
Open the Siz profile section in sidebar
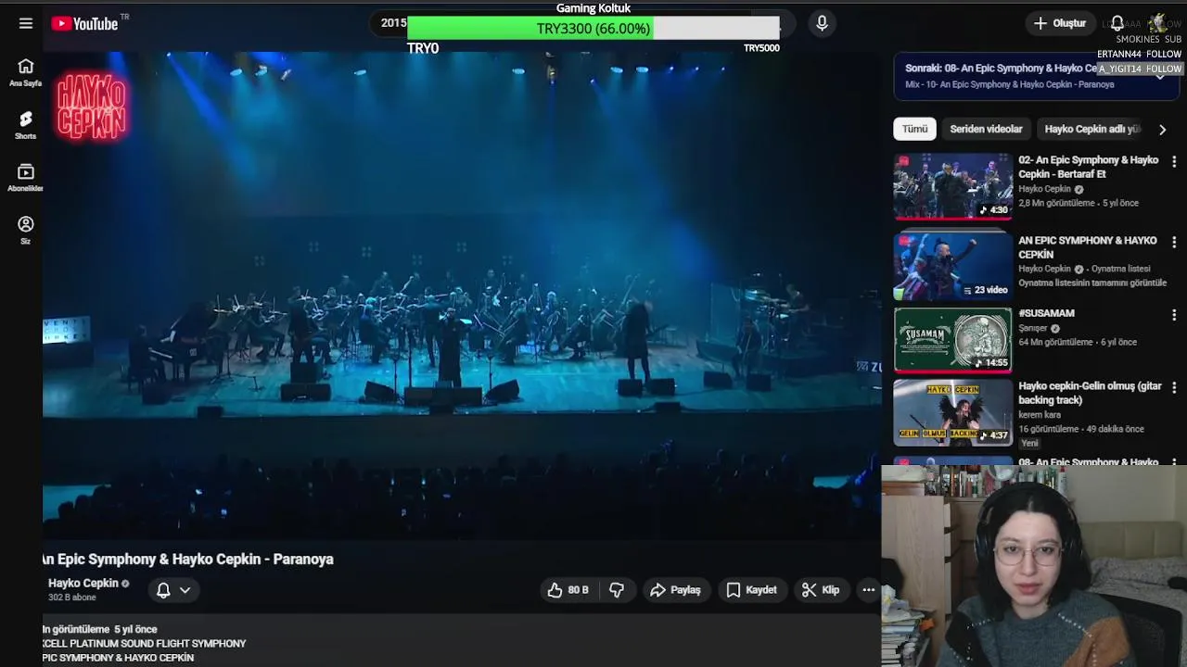26,231
